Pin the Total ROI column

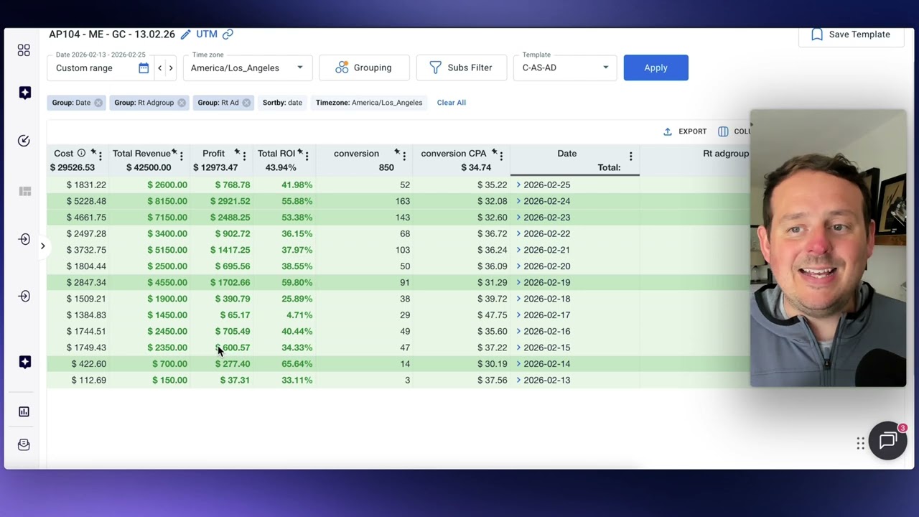pos(300,152)
